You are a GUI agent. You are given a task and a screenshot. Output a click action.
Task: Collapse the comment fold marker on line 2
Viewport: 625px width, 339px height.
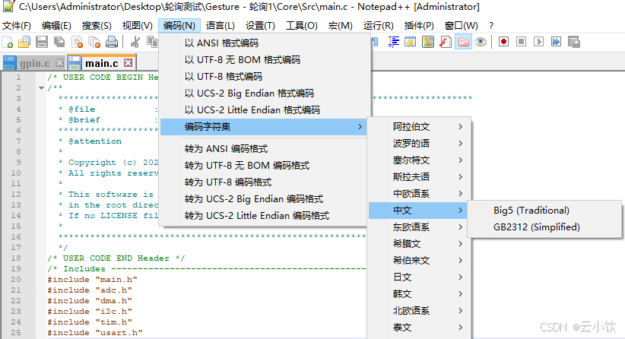tap(42, 88)
